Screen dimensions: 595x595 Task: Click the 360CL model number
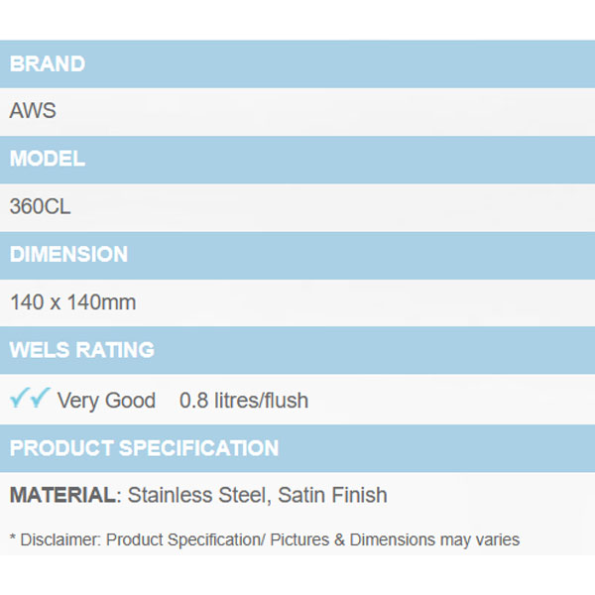click(x=40, y=207)
